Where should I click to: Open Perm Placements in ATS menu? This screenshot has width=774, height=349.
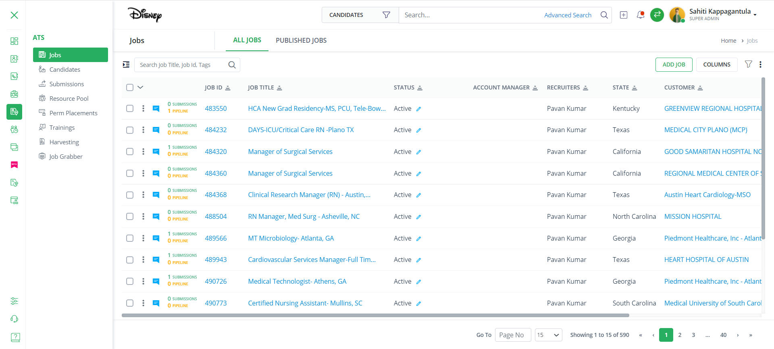73,113
